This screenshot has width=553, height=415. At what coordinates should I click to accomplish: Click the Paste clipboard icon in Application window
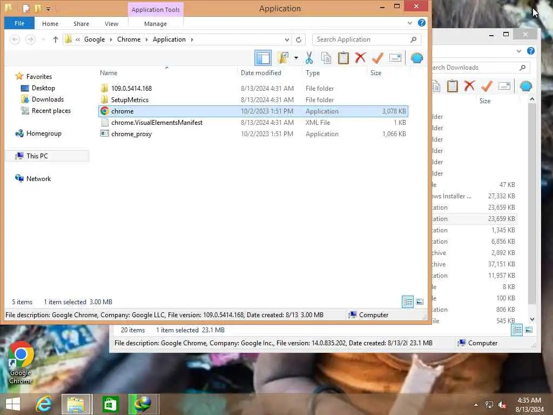[x=343, y=58]
